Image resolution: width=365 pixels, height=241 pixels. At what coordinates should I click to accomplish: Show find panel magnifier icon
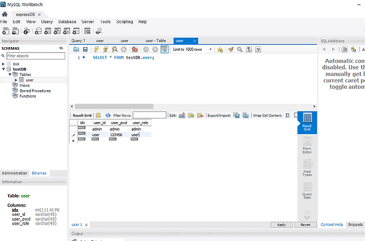tap(240, 49)
